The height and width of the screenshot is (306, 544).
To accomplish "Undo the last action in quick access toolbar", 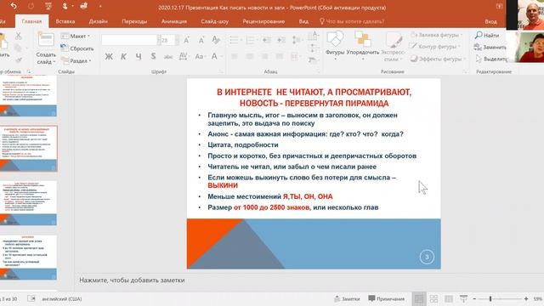I will (x=14, y=6).
